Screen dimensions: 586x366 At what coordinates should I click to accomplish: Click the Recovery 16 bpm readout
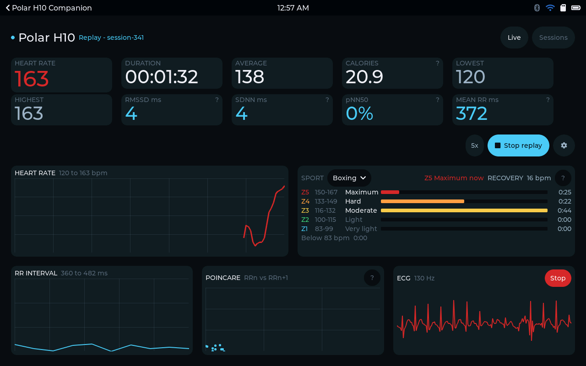click(519, 178)
